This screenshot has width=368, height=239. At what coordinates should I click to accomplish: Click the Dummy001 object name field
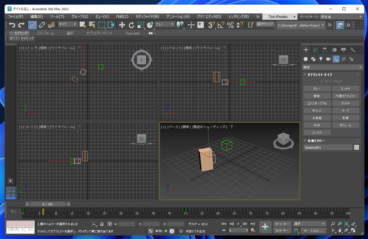tap(328, 148)
